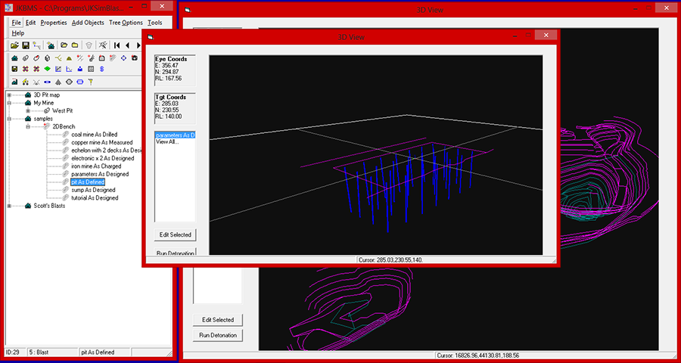This screenshot has height=363, width=681.
Task: Jump to first record arrow icon
Action: point(117,45)
